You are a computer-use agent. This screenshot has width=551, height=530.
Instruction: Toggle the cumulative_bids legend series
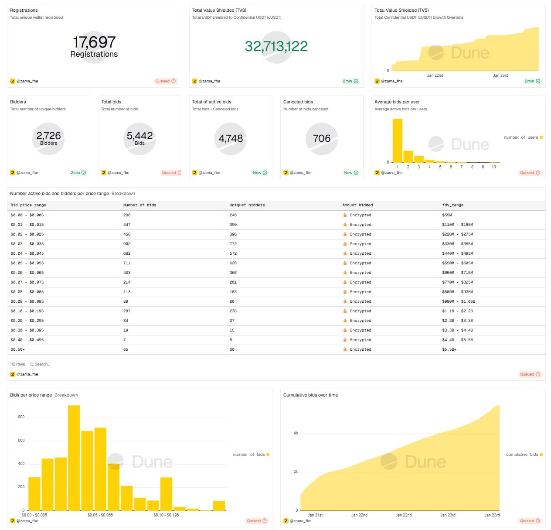(x=524, y=455)
